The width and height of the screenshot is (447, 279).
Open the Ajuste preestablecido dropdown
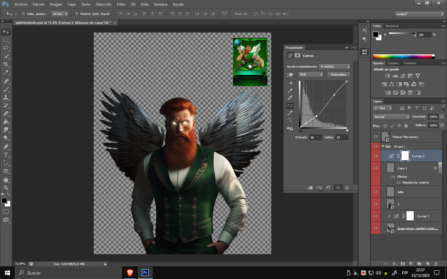(x=335, y=66)
